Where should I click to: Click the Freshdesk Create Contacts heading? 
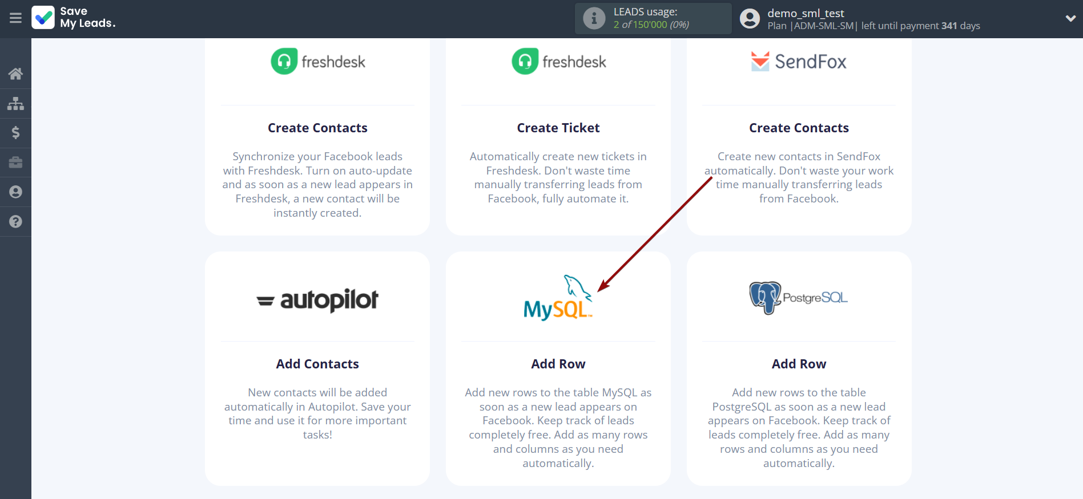[317, 128]
